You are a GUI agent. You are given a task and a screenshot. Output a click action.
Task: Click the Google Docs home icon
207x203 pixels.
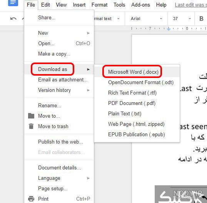click(x=13, y=3)
